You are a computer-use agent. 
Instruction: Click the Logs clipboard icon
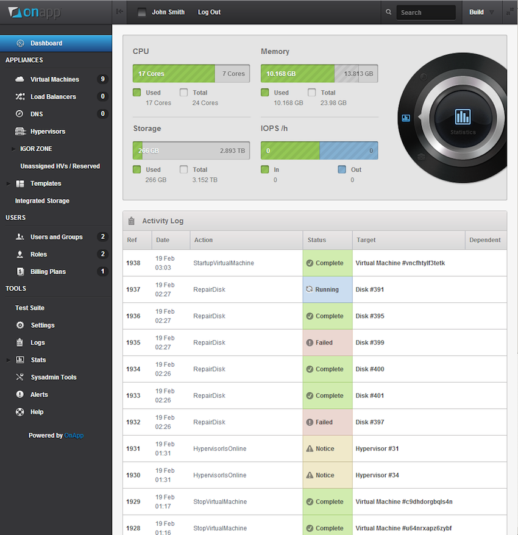pos(20,342)
